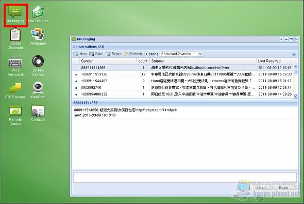Open the FTP Explorer icon
Image resolution: width=304 pixels, height=204 pixels.
click(15, 90)
